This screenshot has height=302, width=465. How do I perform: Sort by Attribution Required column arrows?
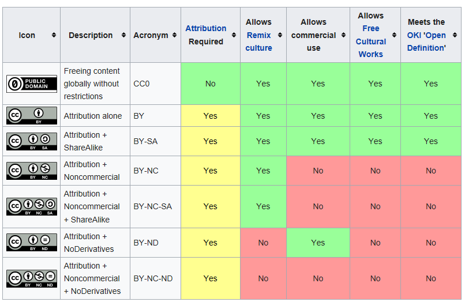click(x=234, y=35)
